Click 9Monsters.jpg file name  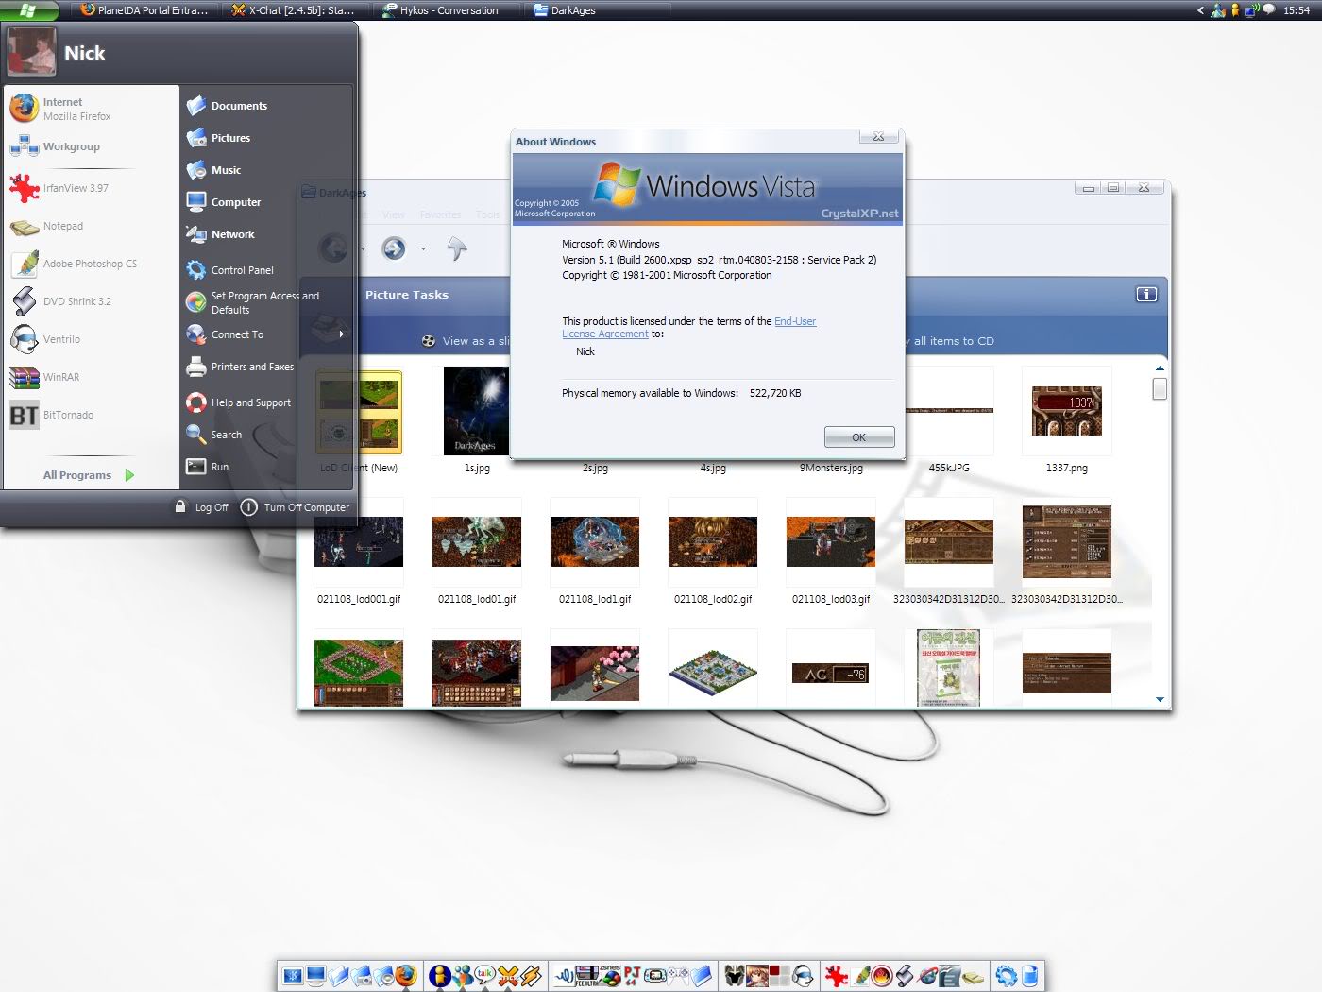831,468
